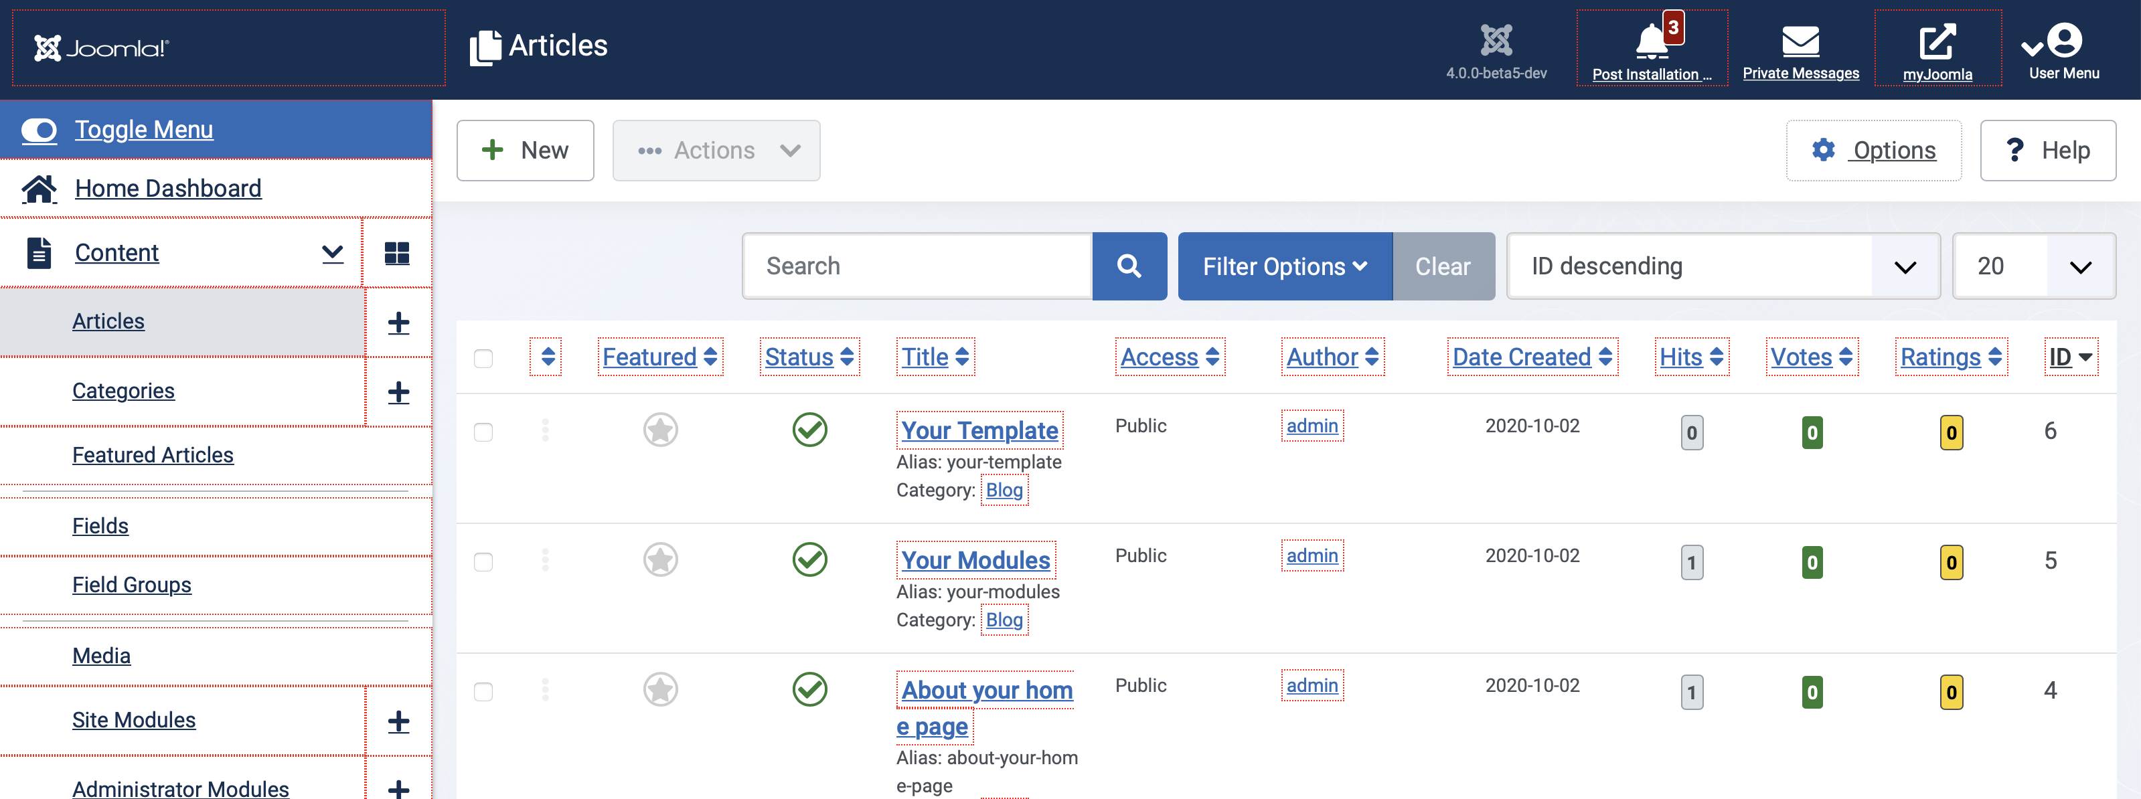Click drag handle for Your Template row
Image resolution: width=2141 pixels, height=799 pixels.
[x=545, y=430]
